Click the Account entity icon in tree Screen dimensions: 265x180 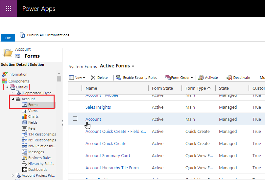coord(18,99)
